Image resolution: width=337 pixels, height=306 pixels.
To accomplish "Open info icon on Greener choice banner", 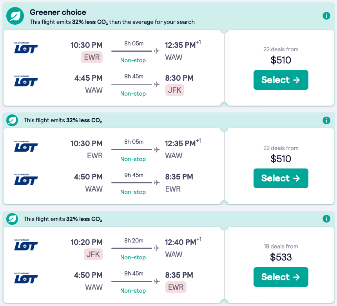I will tap(326, 16).
